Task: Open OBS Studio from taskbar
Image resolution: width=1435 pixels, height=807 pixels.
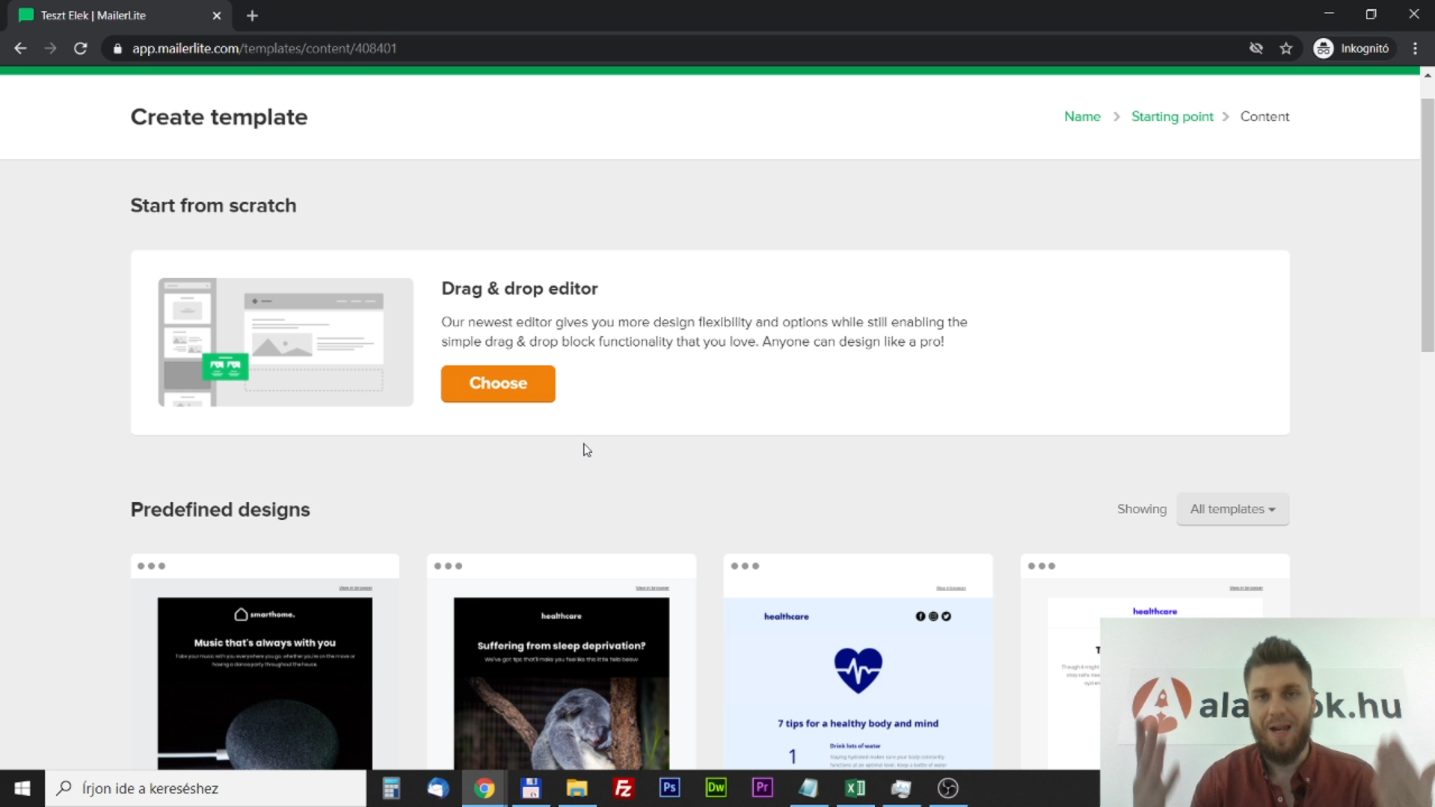Action: 947,788
